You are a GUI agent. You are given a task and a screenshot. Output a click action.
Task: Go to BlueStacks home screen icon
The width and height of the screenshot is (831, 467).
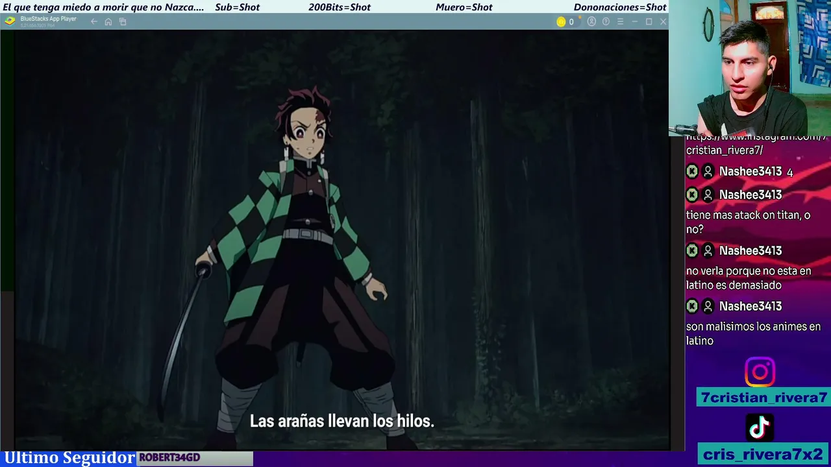point(108,21)
